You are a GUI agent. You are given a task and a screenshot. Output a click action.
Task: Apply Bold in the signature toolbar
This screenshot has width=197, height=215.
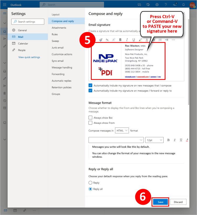click(120, 40)
